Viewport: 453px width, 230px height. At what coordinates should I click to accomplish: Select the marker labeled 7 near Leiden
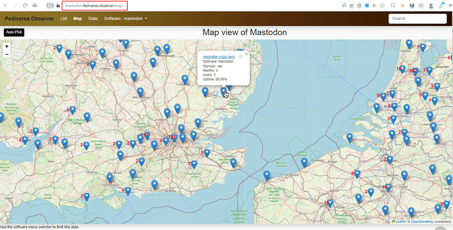[x=392, y=94]
